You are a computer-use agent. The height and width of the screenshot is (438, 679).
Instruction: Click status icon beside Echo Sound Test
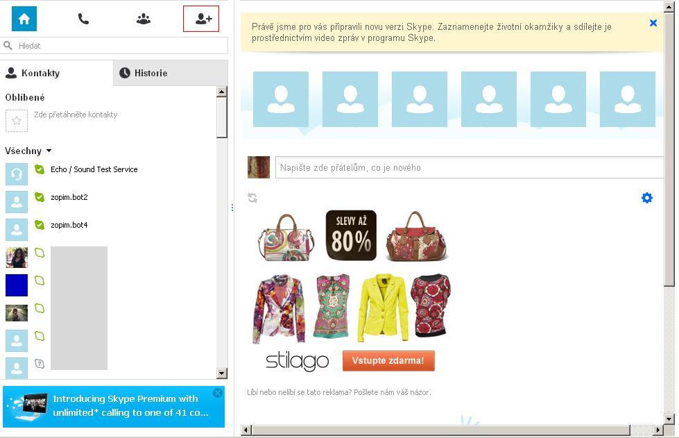[x=40, y=169]
